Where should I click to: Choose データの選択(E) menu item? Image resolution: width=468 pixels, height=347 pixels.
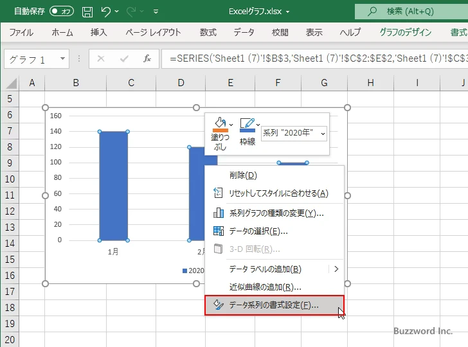(274, 231)
